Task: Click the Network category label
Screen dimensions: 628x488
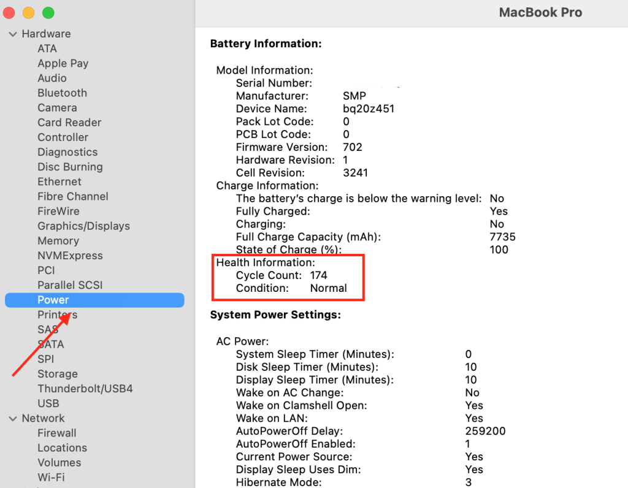Action: [x=43, y=418]
